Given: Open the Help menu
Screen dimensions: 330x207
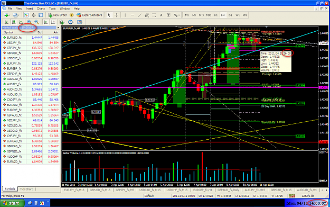Looking at the screenshot, I should [x=77, y=8].
